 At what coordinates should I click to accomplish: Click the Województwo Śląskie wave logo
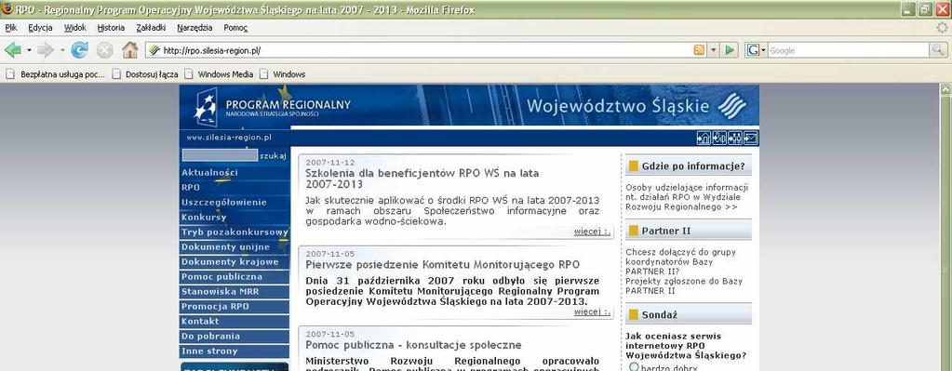coord(732,106)
